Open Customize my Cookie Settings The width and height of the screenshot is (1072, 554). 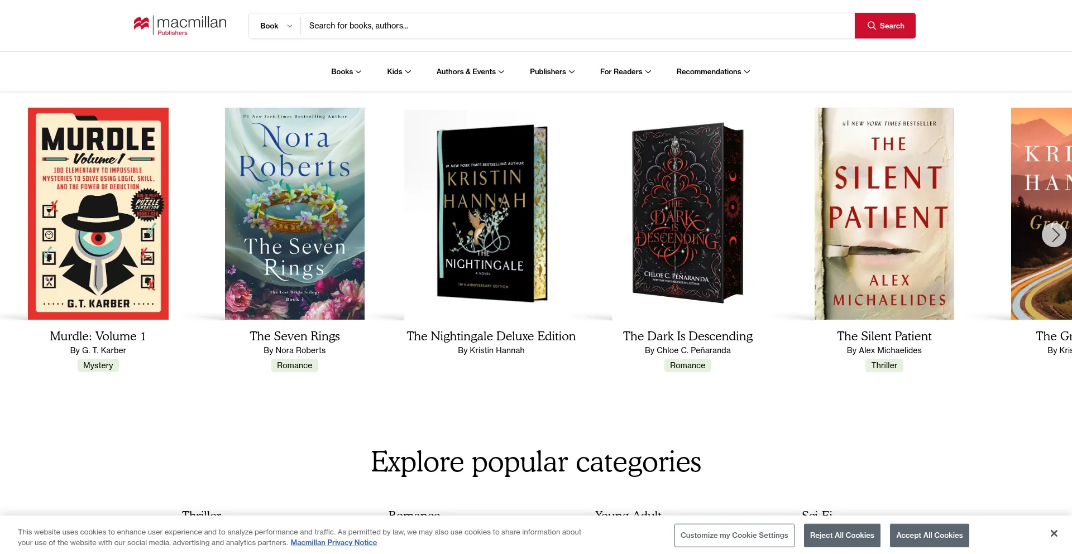point(734,535)
